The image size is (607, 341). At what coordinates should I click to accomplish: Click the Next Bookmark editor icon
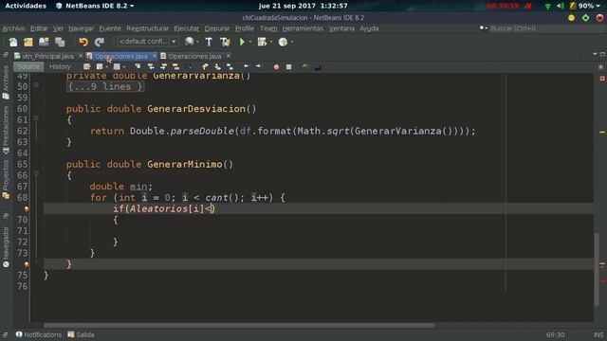pos(217,67)
